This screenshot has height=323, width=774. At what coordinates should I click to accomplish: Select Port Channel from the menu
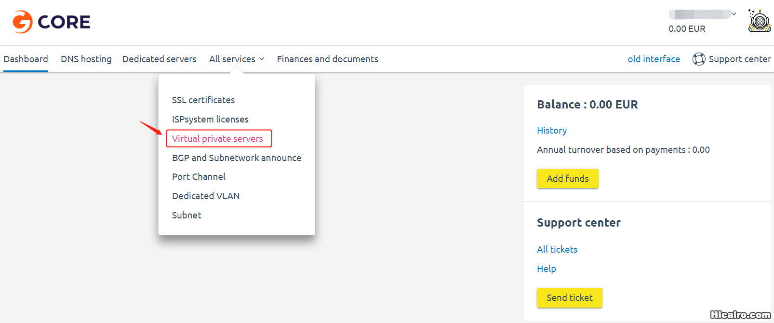(x=199, y=176)
